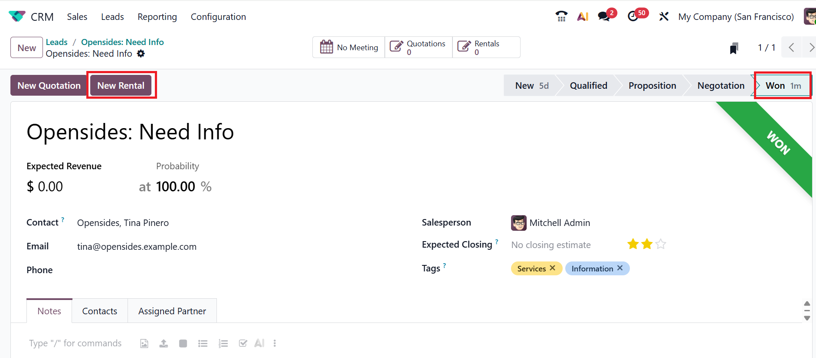Set priority to the first star
Viewport: 816px width, 358px height.
point(633,245)
